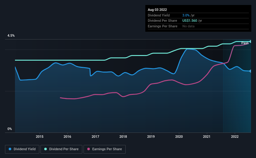Toggle the Dividend Yield legend item
This screenshot has height=158, width=256.
pyautogui.click(x=22, y=149)
